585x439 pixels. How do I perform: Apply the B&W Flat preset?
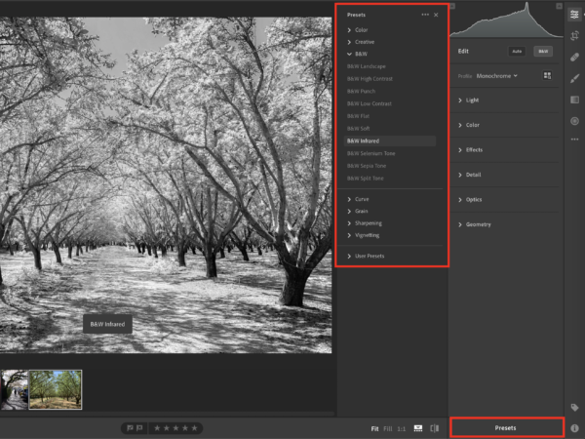358,116
